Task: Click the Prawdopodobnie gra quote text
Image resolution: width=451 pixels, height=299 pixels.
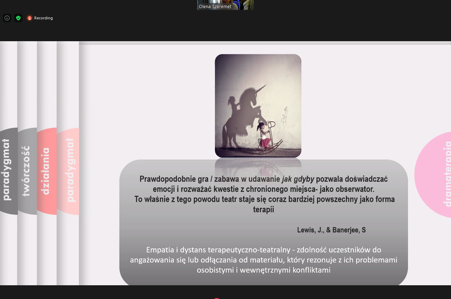Action: click(x=264, y=194)
